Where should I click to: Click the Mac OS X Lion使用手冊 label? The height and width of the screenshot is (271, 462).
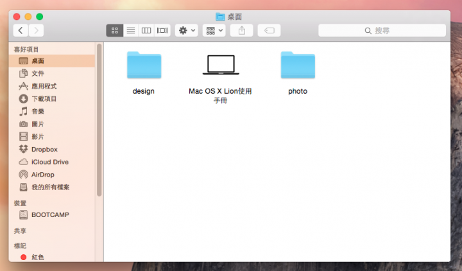click(x=220, y=96)
